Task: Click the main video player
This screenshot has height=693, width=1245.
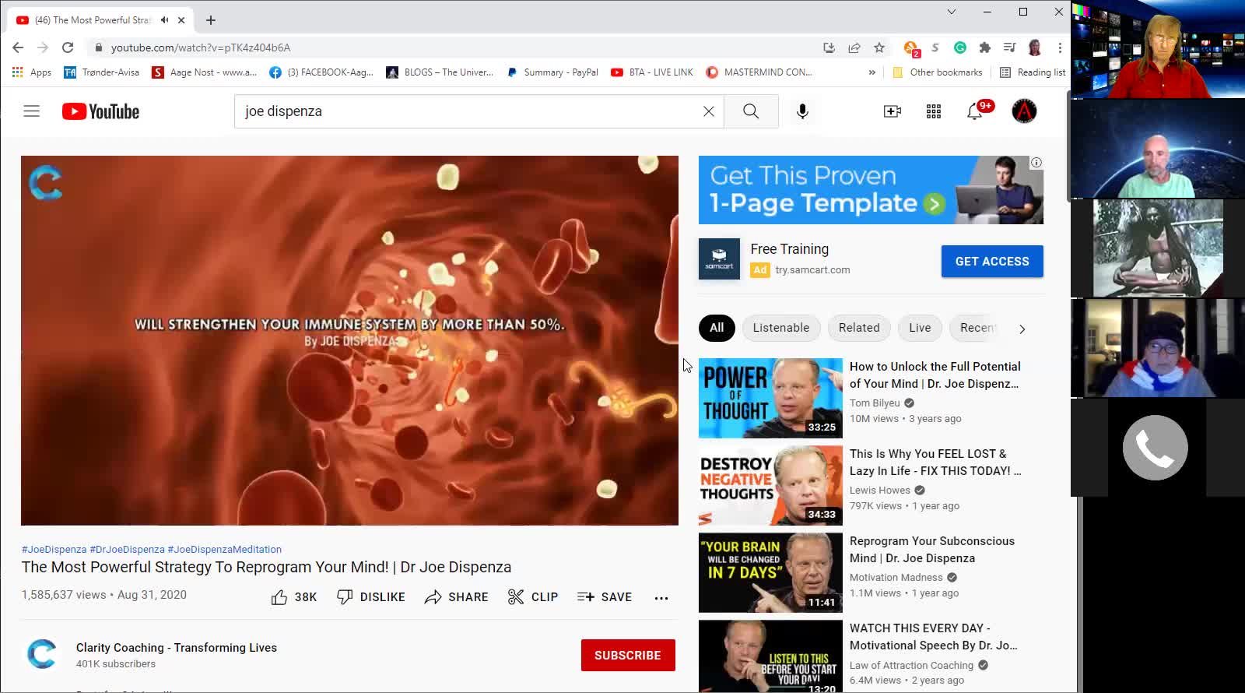Action: 349,340
